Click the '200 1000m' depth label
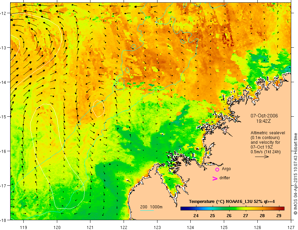This screenshot has width=298, height=230. 151,207
